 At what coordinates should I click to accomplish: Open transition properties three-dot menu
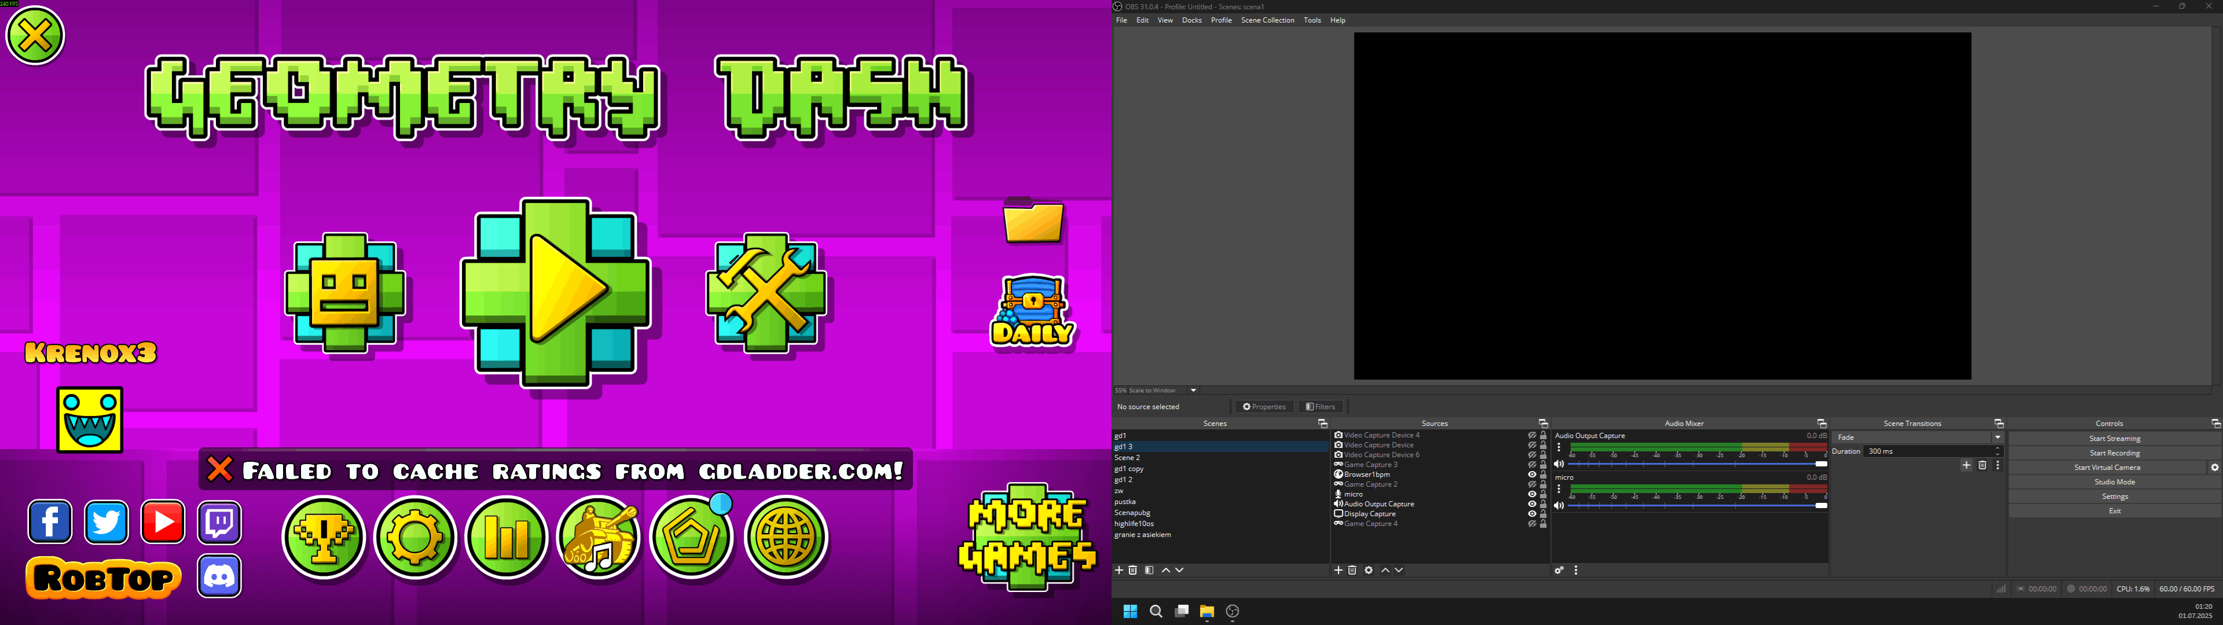[x=1998, y=466]
